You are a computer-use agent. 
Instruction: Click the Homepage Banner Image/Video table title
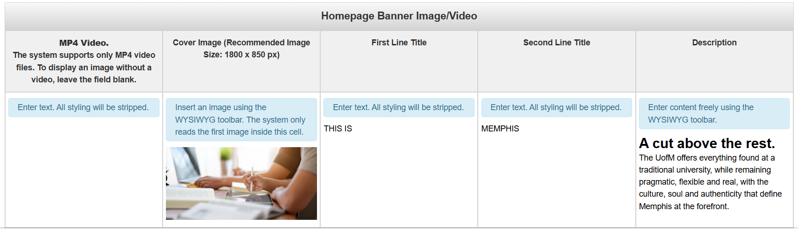click(x=399, y=16)
